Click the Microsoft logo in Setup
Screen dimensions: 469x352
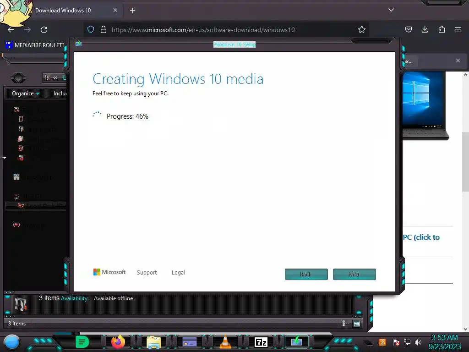(x=109, y=272)
